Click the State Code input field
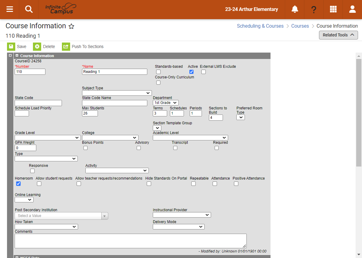362x258 pixels. pyautogui.click(x=38, y=103)
